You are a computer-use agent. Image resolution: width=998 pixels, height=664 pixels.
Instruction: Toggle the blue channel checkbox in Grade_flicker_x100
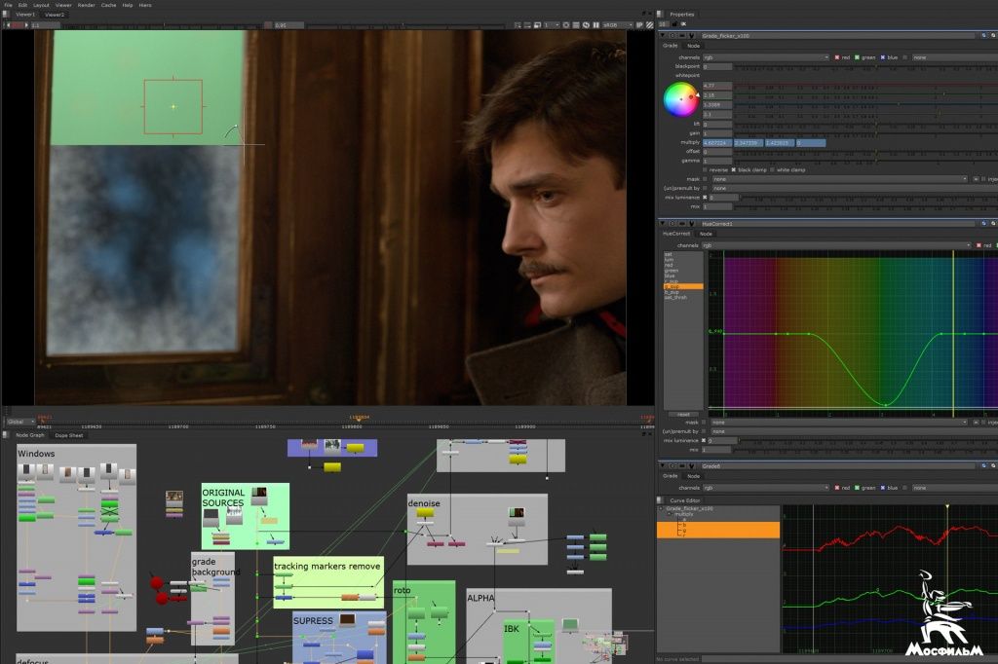[x=882, y=57]
